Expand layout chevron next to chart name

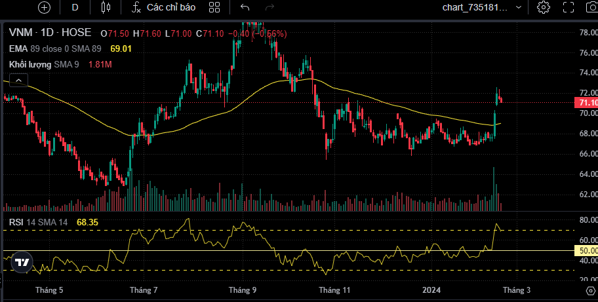coord(518,7)
